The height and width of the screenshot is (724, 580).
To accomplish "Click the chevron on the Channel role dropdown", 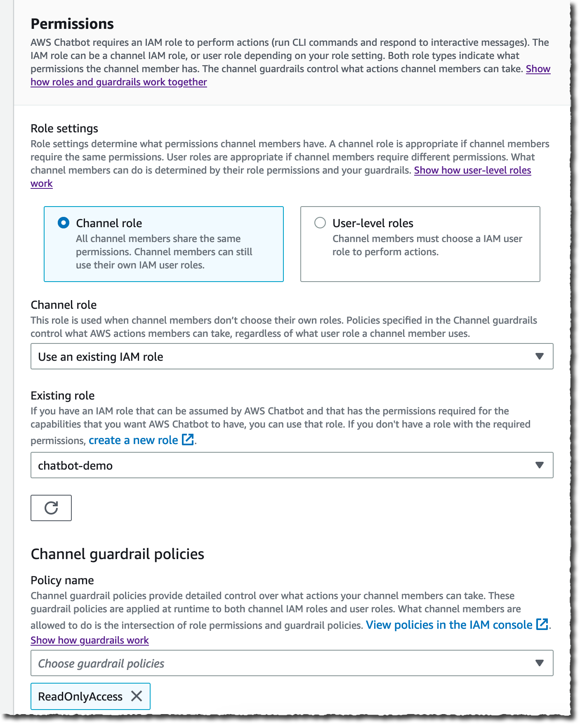I will click(x=540, y=356).
